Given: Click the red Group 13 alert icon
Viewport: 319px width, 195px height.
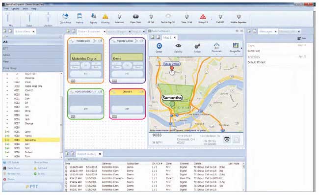Looking at the screenshot, I should pos(203,17).
